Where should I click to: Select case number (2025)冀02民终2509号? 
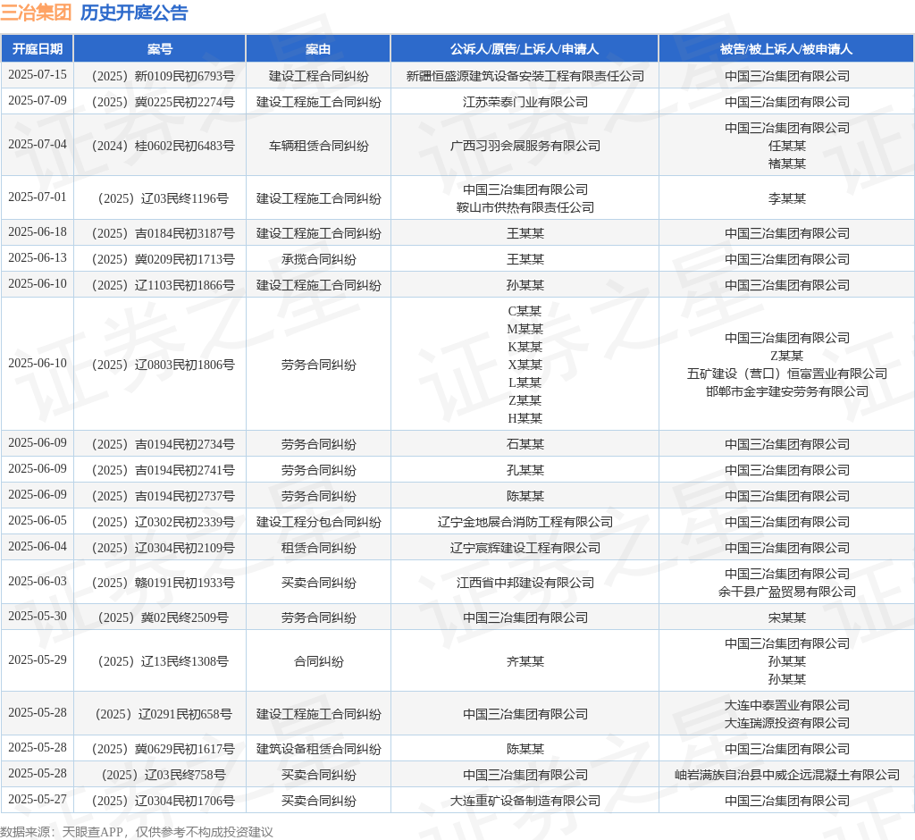pyautogui.click(x=160, y=617)
